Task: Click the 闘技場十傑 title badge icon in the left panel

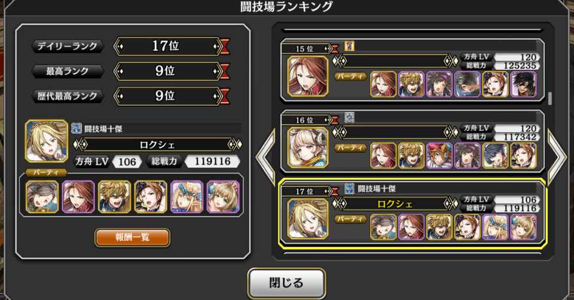Action: pos(77,128)
